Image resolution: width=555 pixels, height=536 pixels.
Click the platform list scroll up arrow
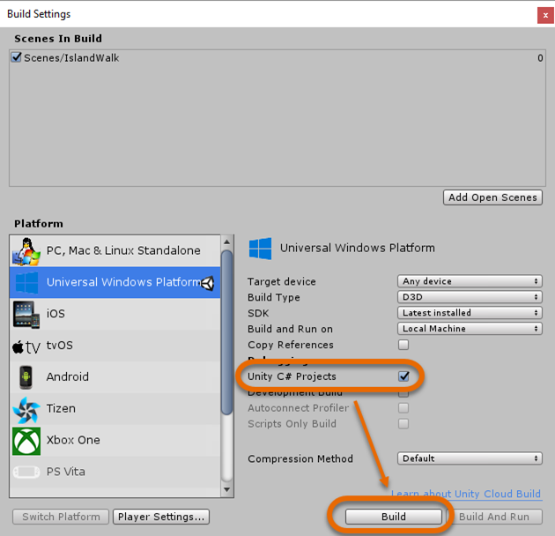click(227, 242)
